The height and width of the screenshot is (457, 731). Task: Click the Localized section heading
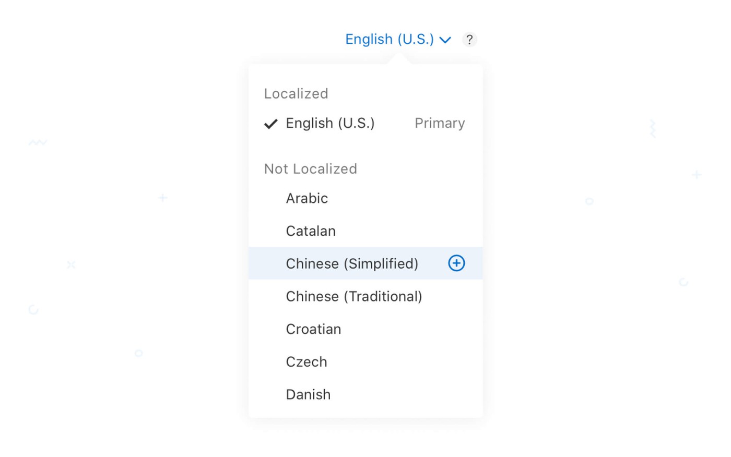(x=296, y=93)
